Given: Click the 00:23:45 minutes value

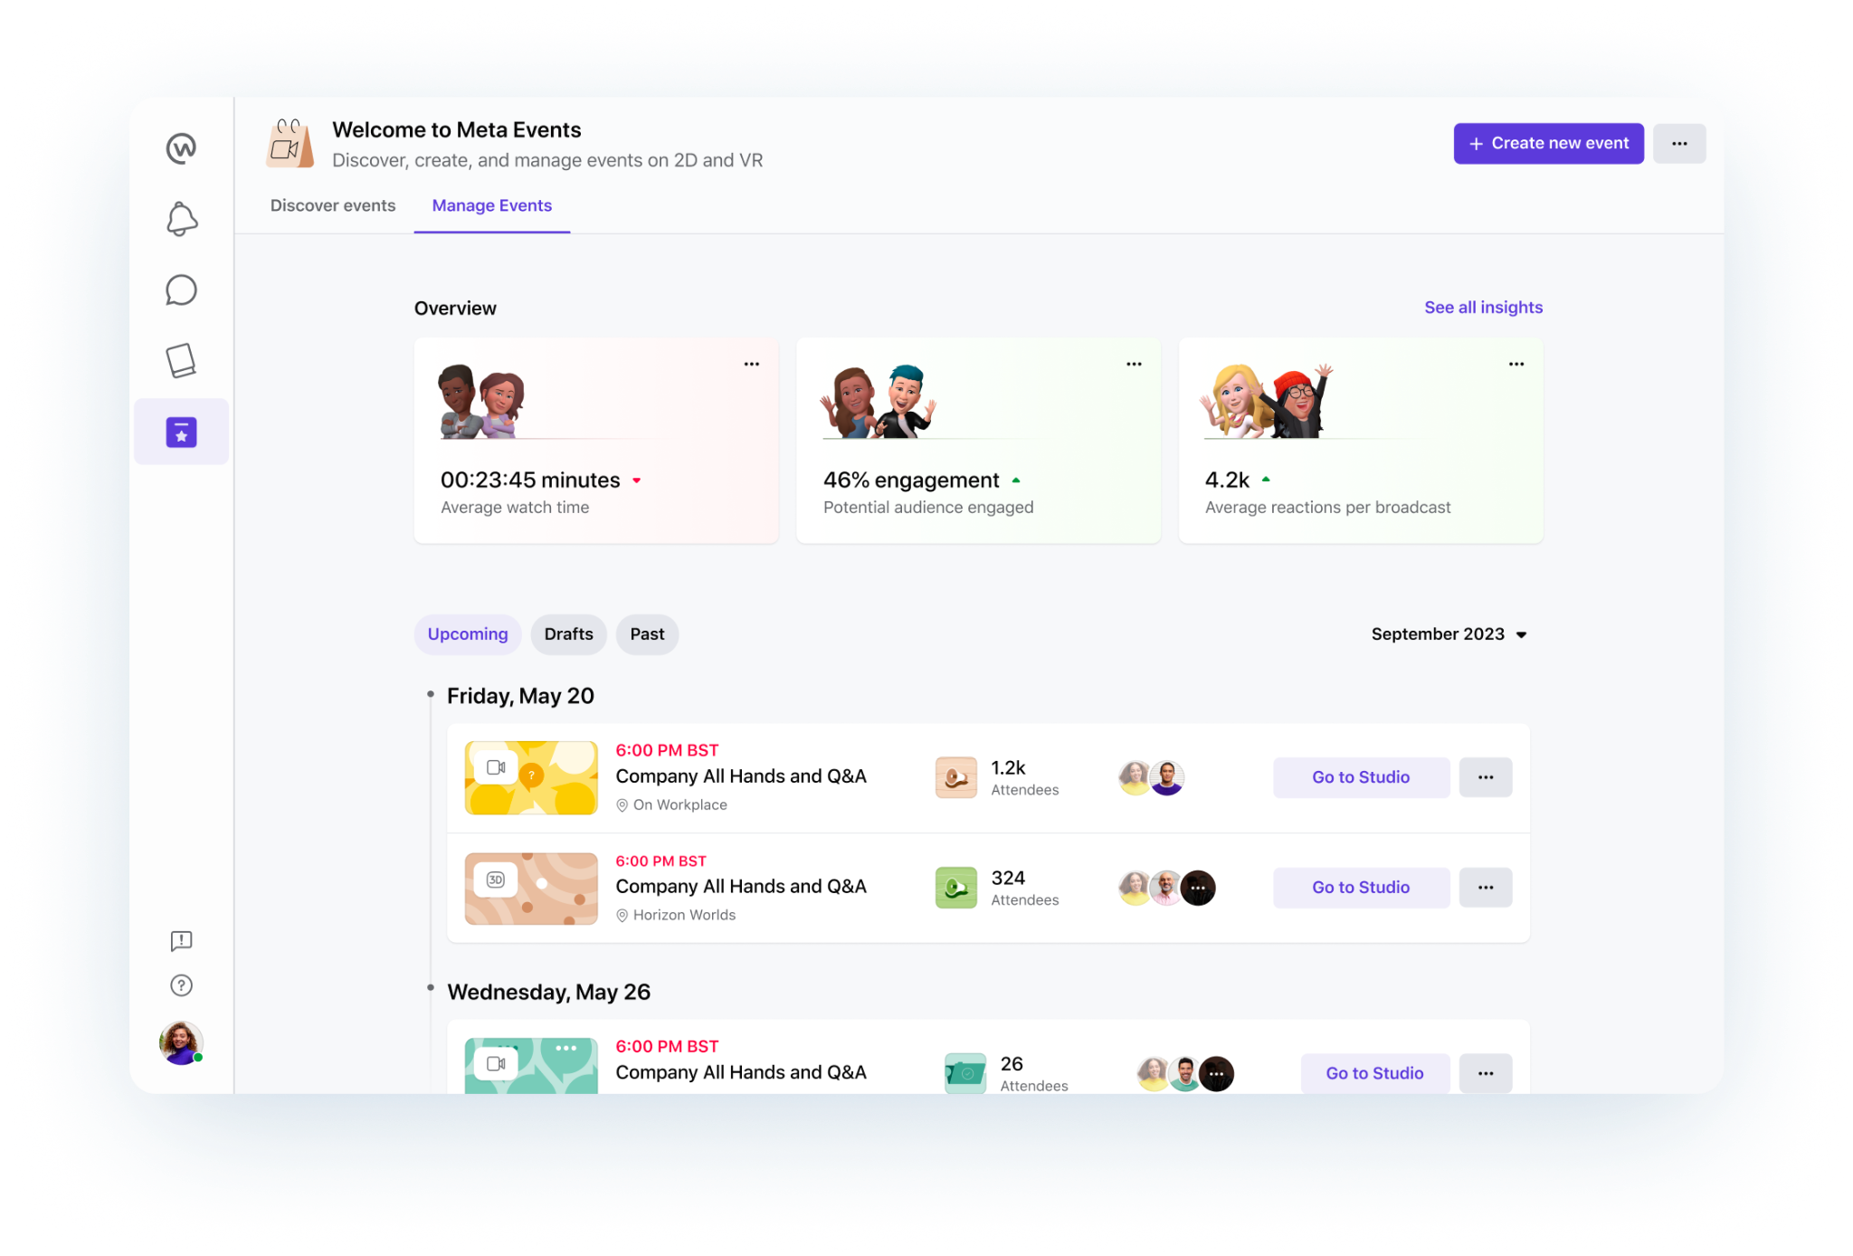Looking at the screenshot, I should coord(530,481).
